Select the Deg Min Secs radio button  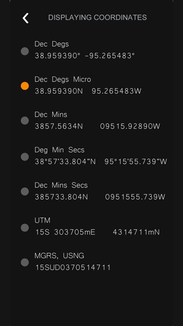(x=25, y=157)
